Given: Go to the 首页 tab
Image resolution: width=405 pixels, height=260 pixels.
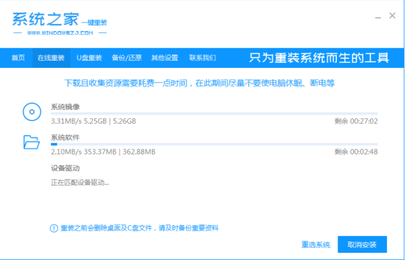Looking at the screenshot, I should pos(18,58).
